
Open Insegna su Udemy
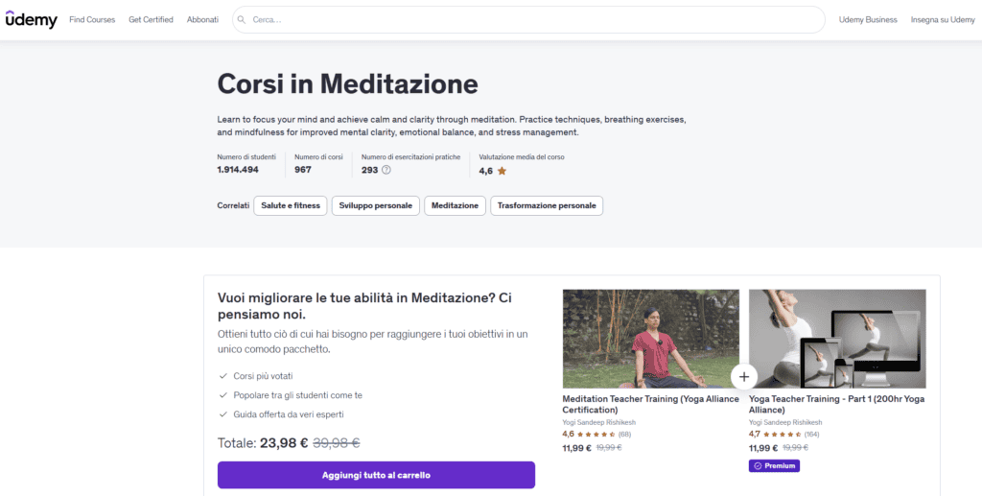click(943, 20)
